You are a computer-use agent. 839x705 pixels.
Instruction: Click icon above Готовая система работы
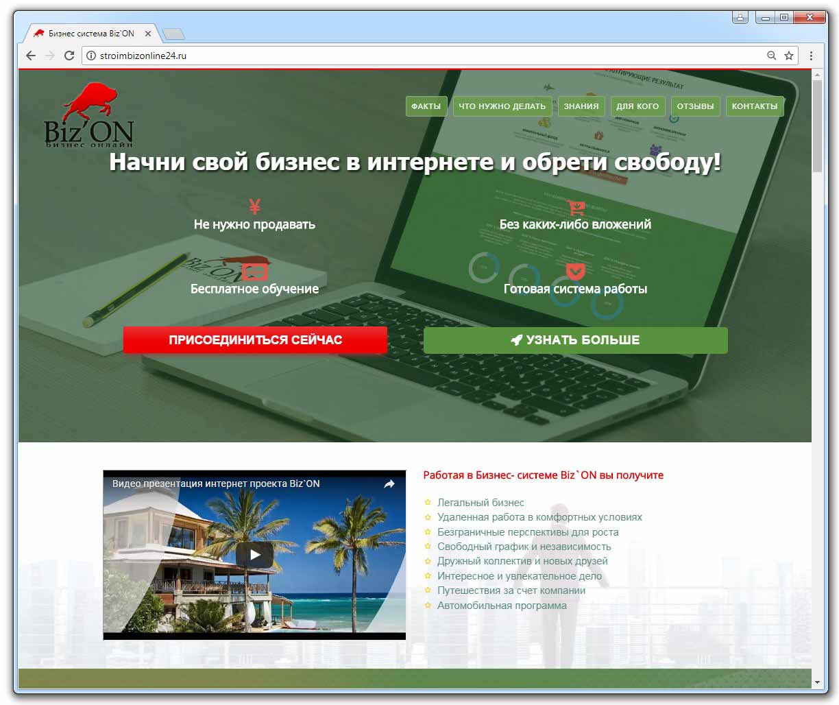[575, 272]
